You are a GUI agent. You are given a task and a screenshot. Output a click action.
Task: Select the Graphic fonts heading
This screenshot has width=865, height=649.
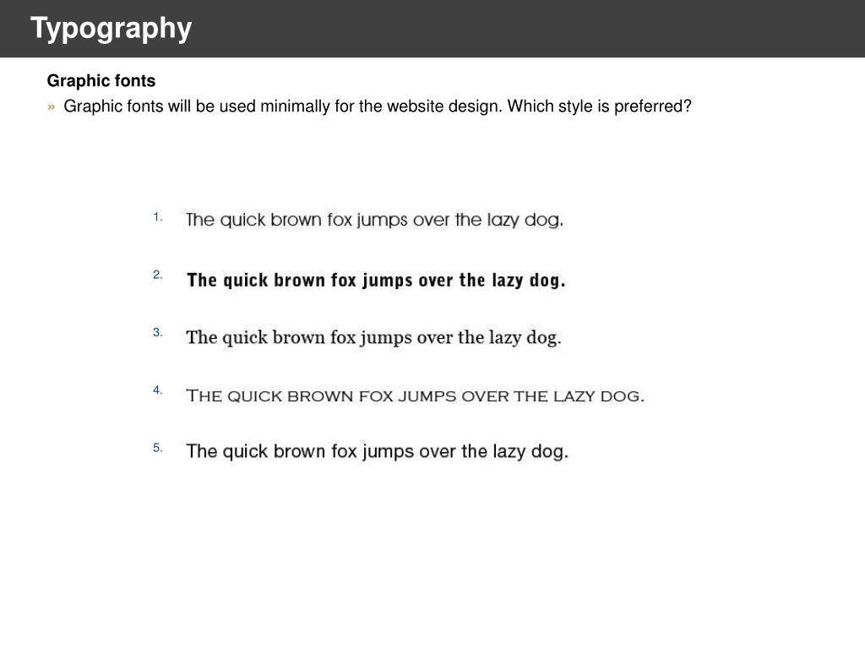(x=101, y=80)
